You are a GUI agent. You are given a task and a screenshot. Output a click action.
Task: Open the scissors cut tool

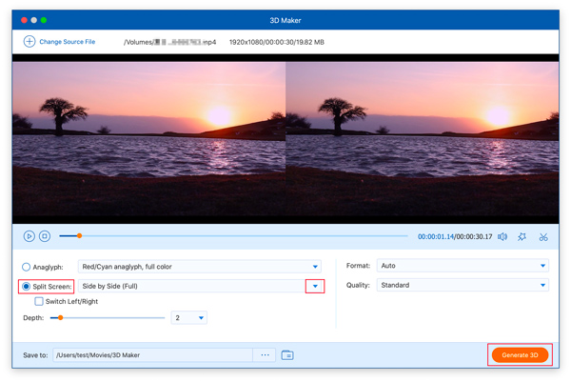pyautogui.click(x=543, y=236)
